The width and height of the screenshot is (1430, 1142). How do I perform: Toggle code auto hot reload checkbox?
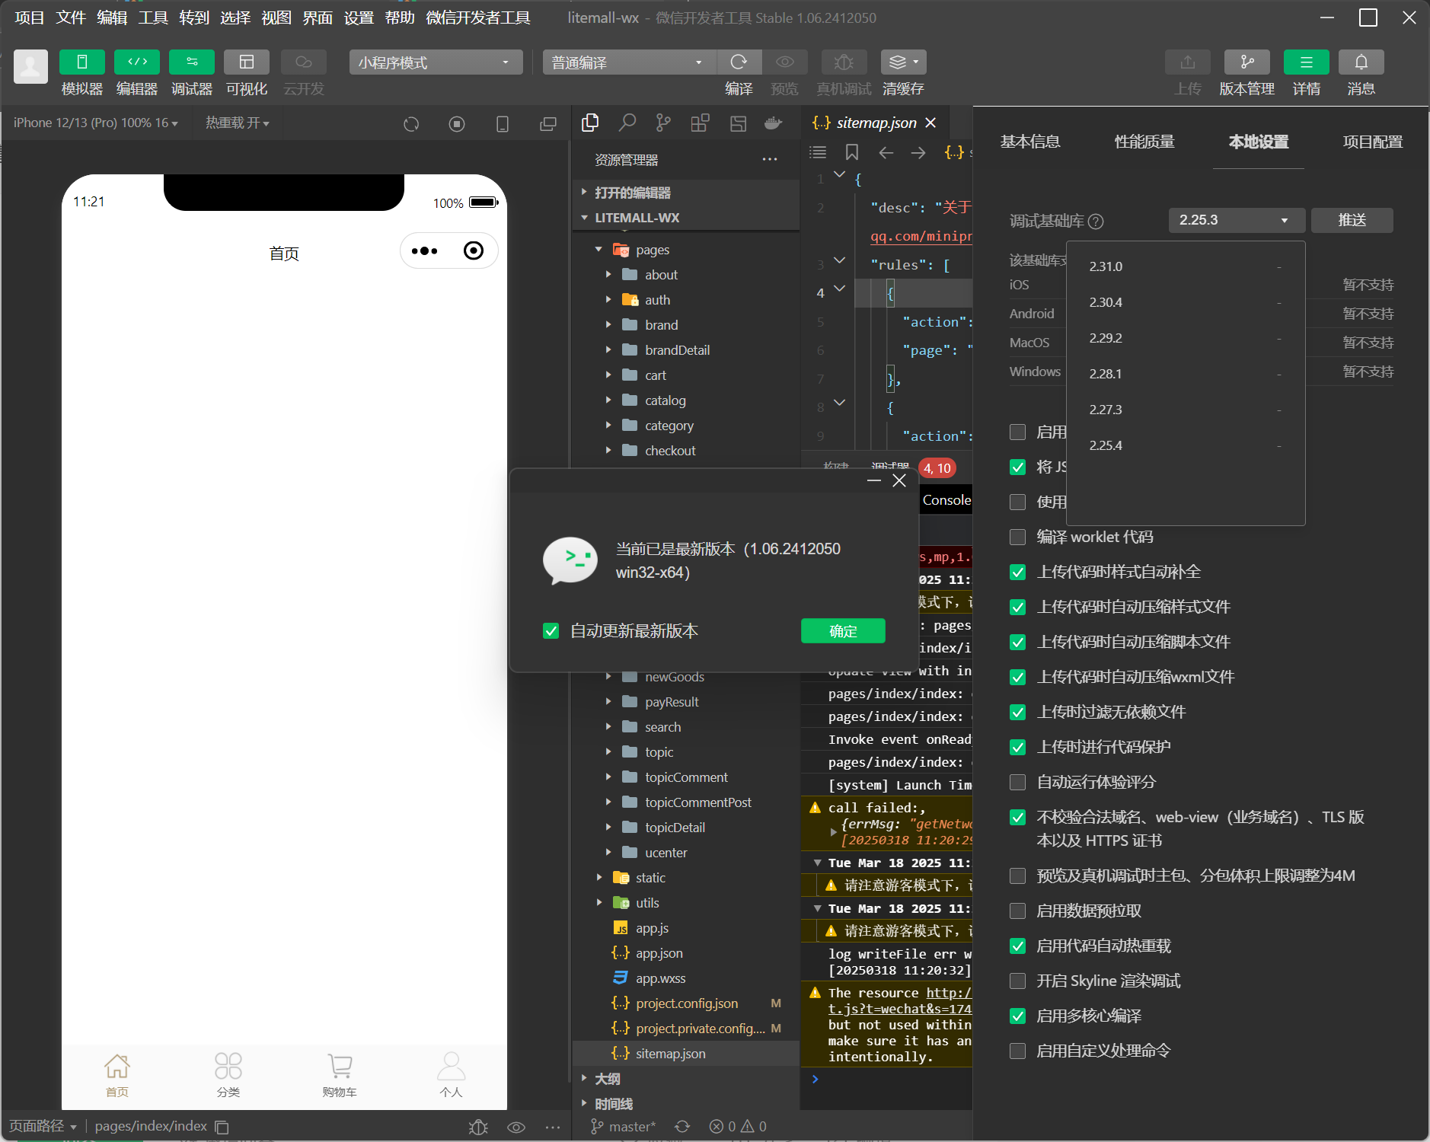[x=1017, y=946]
